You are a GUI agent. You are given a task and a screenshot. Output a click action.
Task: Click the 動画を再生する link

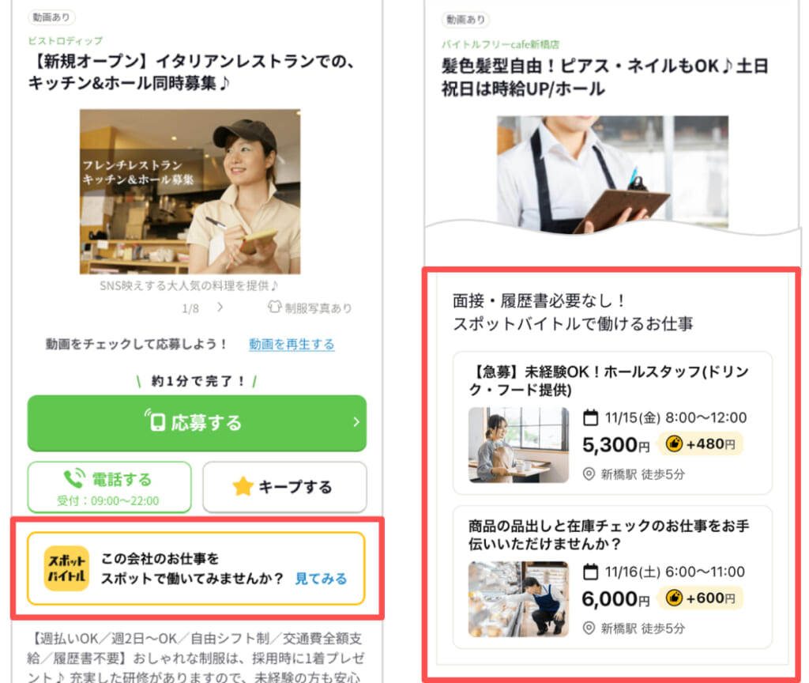pyautogui.click(x=292, y=344)
